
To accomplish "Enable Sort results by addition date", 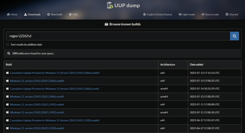I will click(8, 45).
